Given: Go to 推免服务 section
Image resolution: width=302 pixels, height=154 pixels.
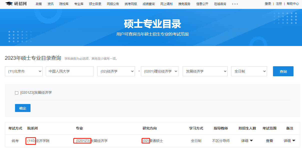Looking at the screenshot, I should 184,4.
